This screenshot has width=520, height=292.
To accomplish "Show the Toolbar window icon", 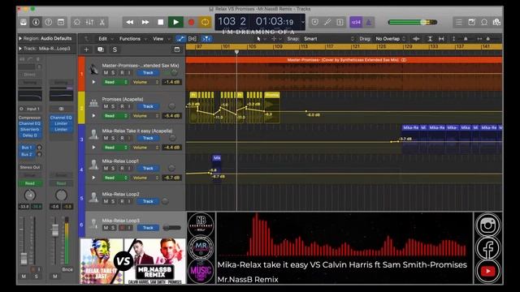I will click(61, 22).
